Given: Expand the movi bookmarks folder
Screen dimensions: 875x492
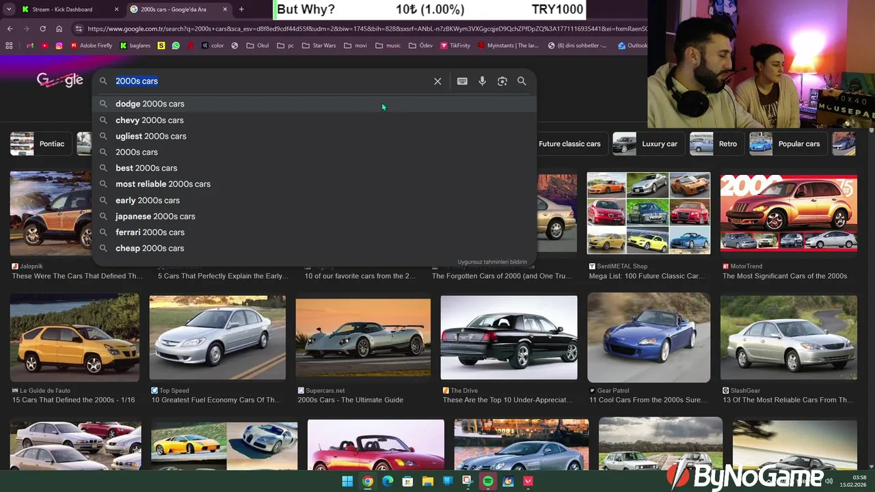Looking at the screenshot, I should pyautogui.click(x=355, y=46).
